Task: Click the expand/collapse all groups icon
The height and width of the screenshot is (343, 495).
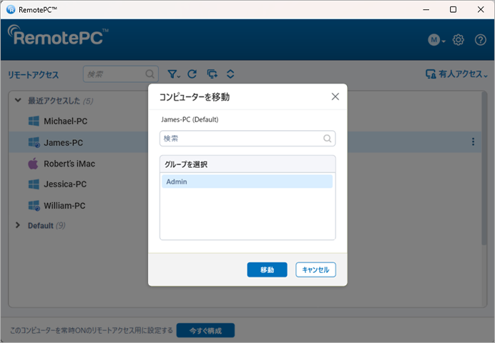Action: [230, 74]
